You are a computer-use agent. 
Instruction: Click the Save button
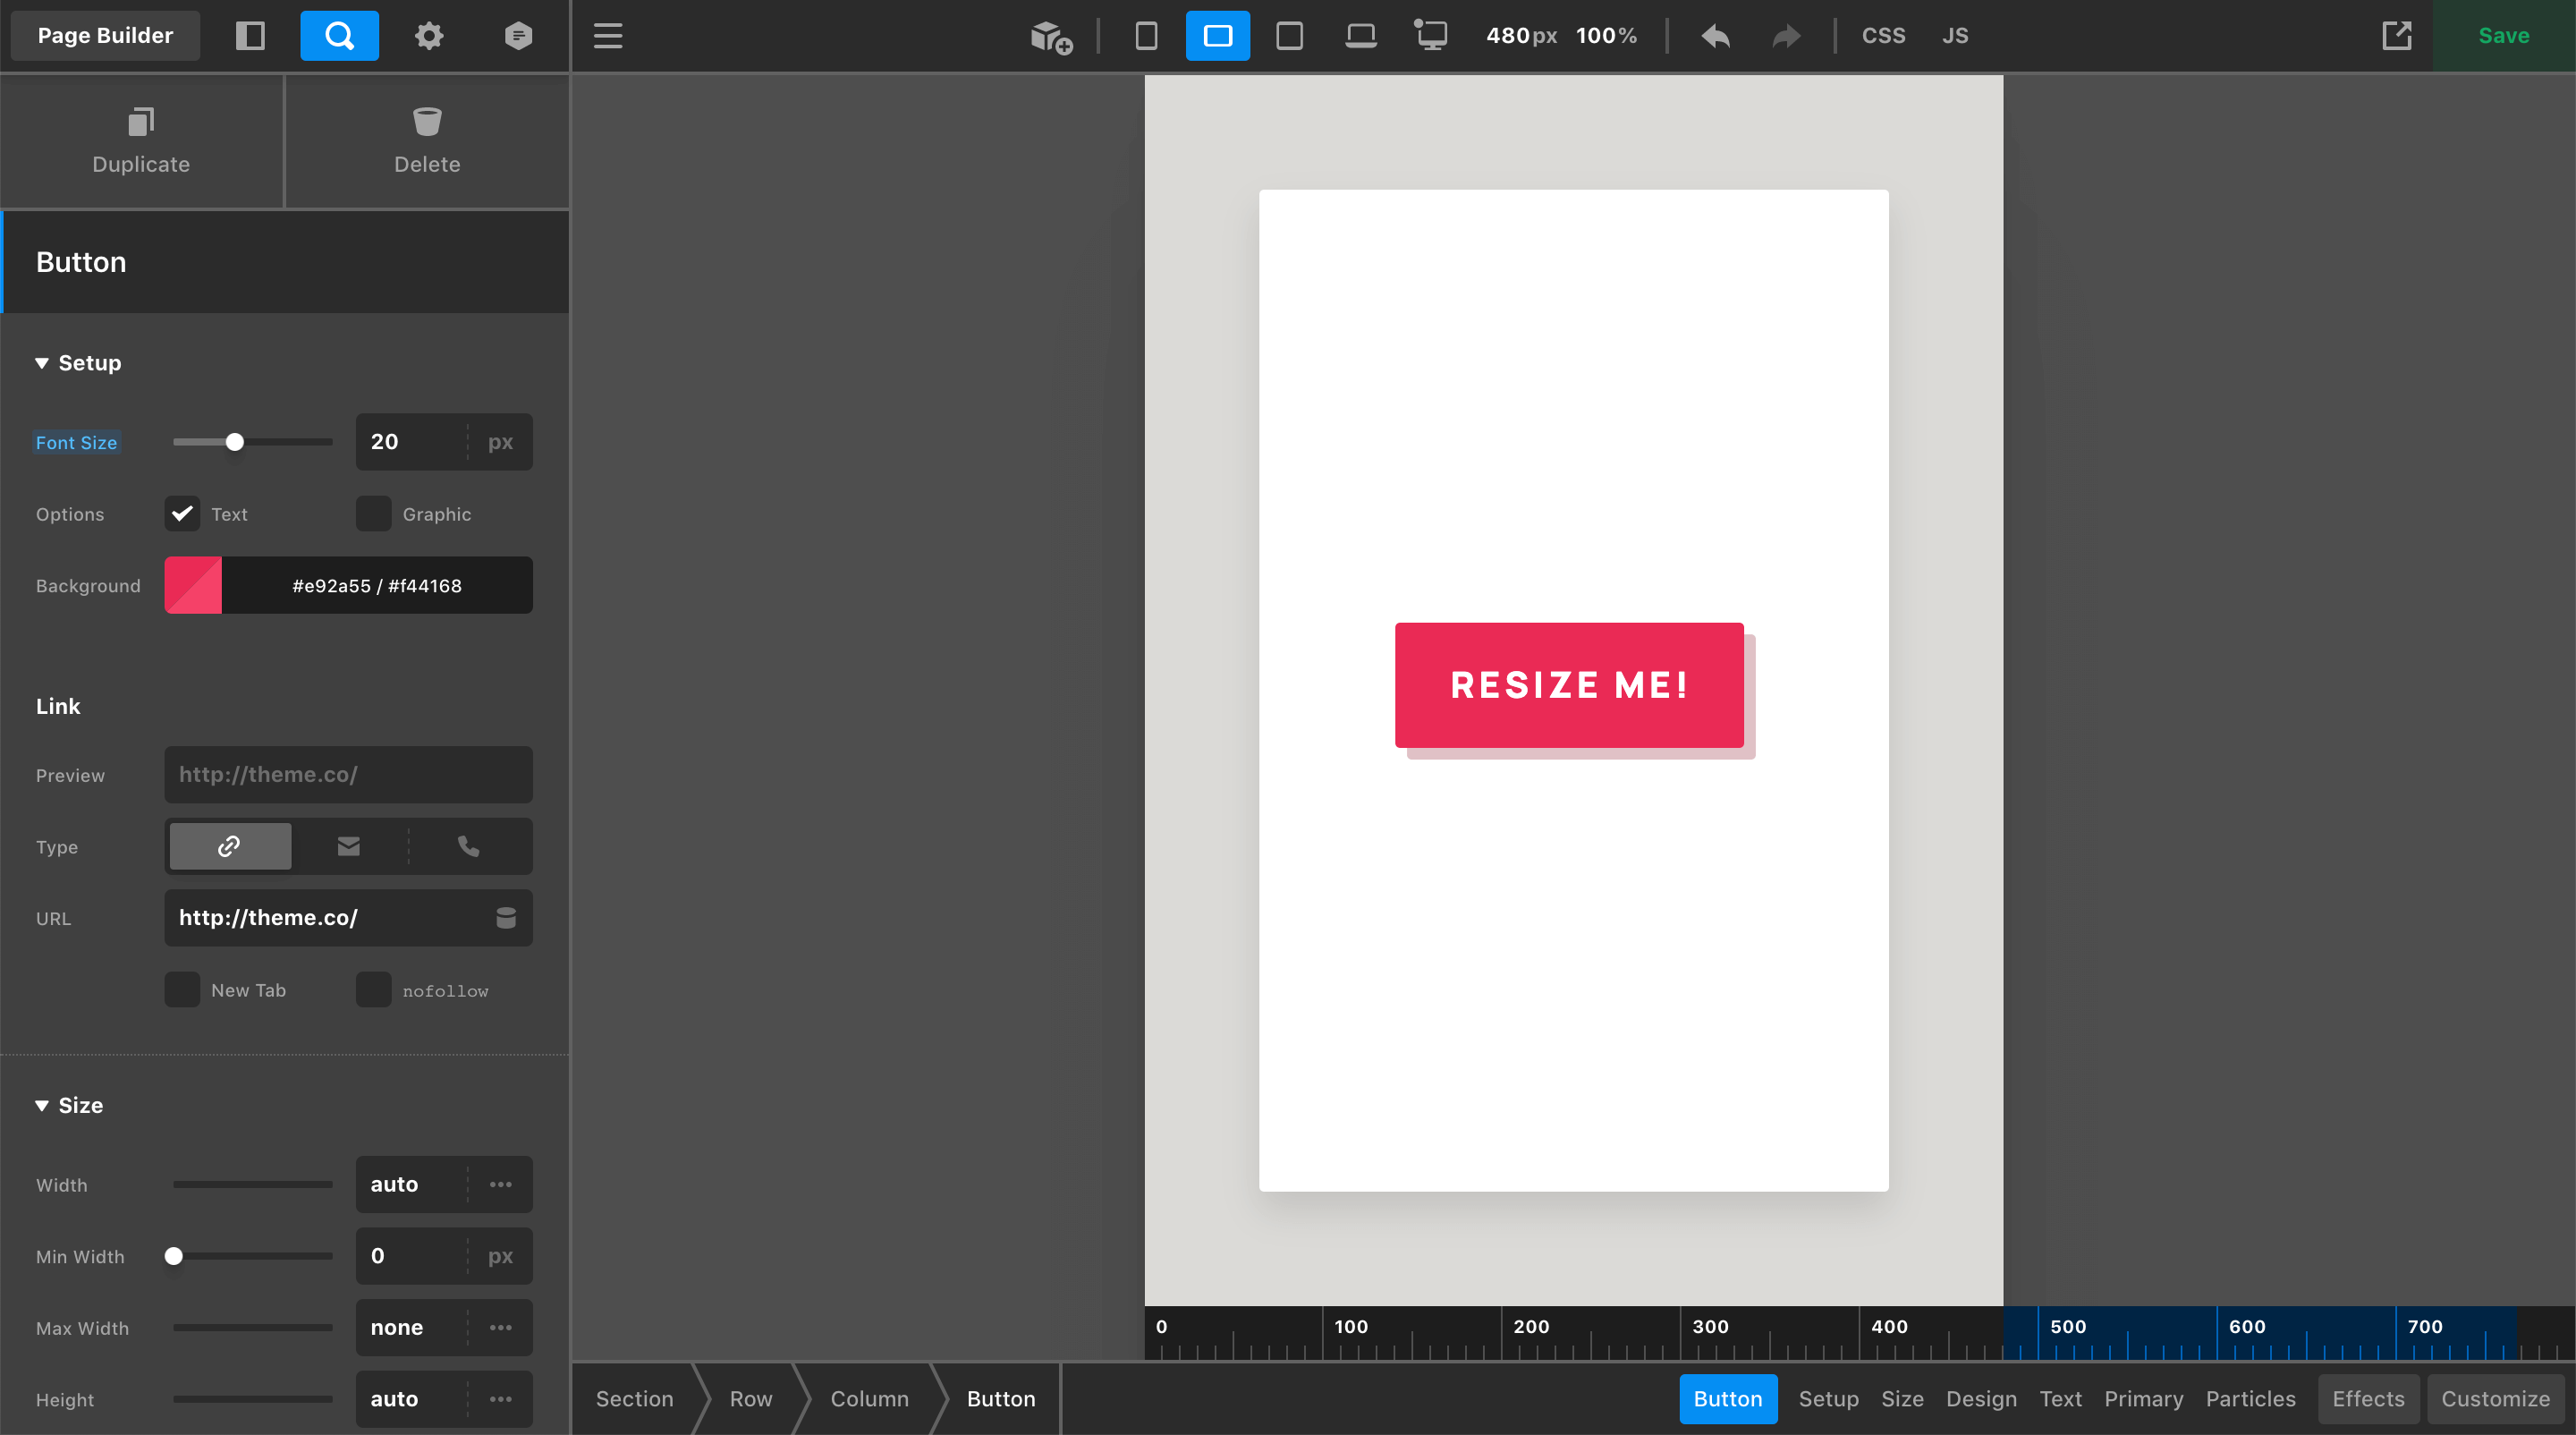(x=2503, y=35)
